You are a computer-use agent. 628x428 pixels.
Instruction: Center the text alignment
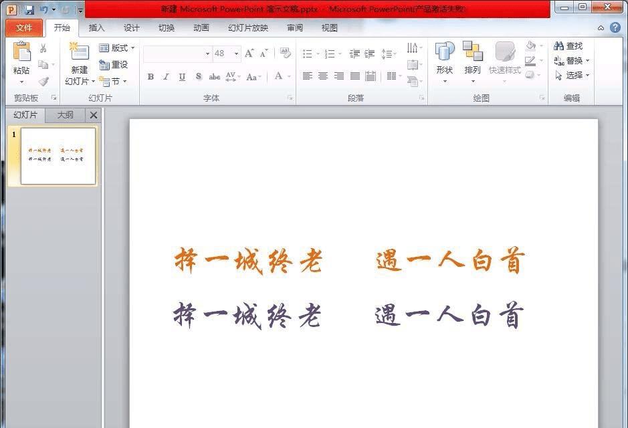pos(323,76)
